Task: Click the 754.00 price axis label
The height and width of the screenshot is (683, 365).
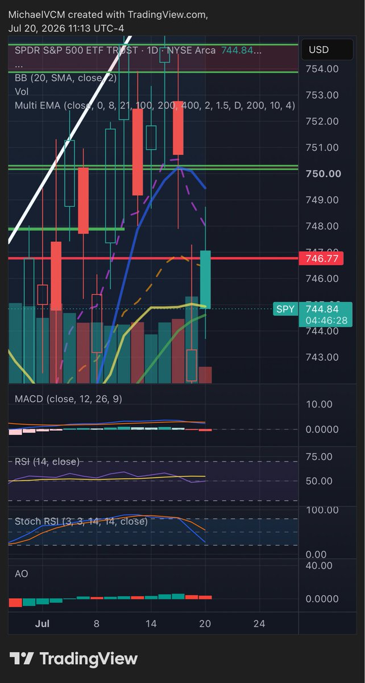Action: click(x=322, y=68)
